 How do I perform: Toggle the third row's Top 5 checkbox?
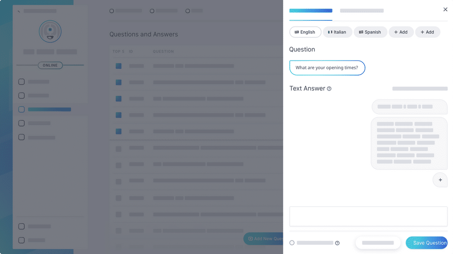tap(118, 99)
